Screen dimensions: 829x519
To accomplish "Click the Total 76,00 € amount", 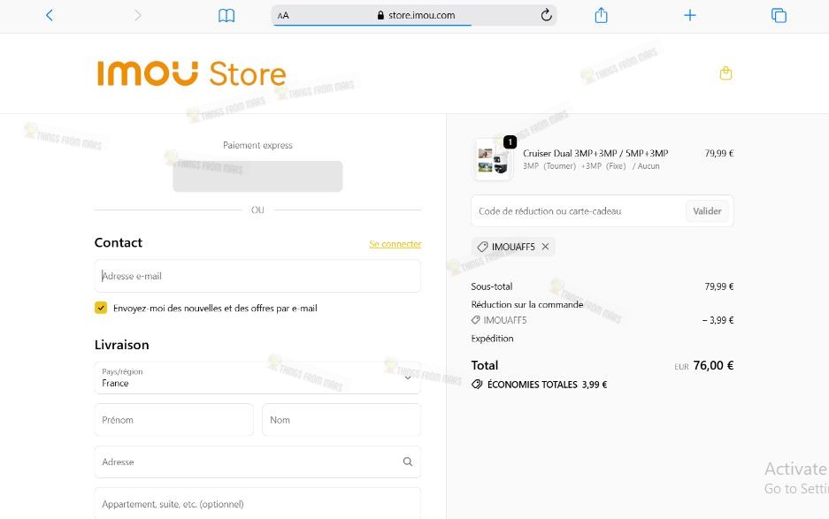I will (713, 365).
